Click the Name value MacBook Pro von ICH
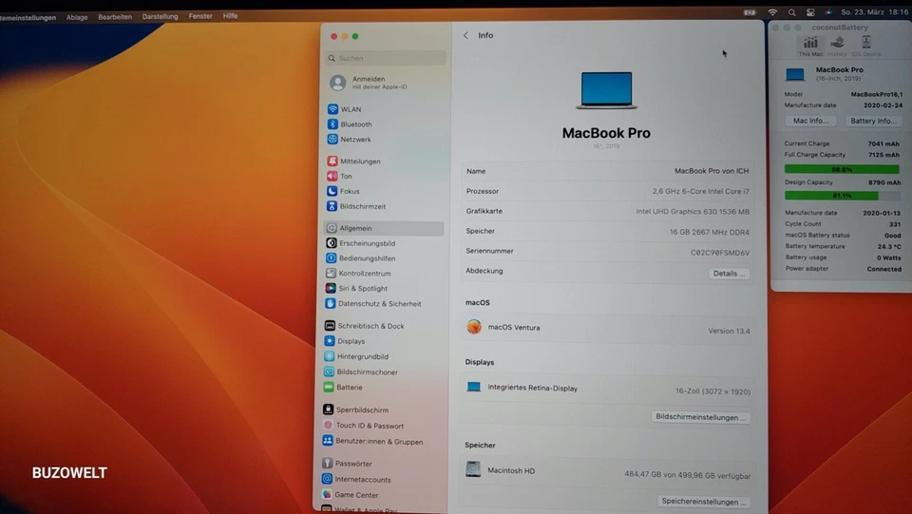 click(712, 171)
